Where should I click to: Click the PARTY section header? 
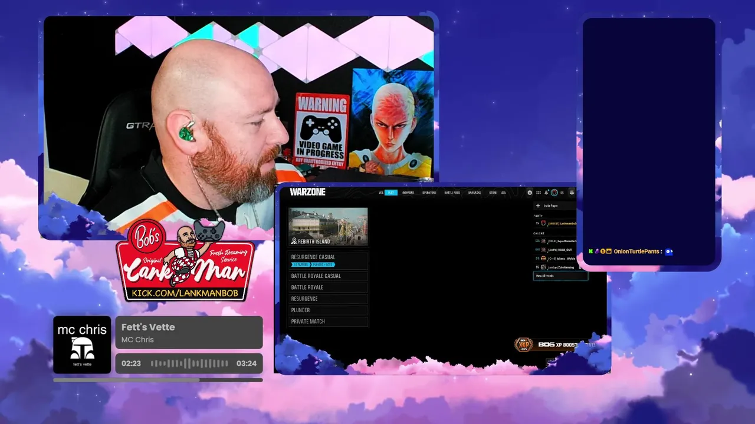[x=538, y=216]
